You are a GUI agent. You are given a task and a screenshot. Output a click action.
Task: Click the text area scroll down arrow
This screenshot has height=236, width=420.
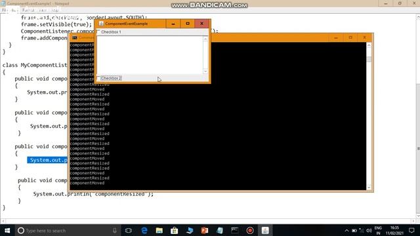pyautogui.click(x=205, y=71)
